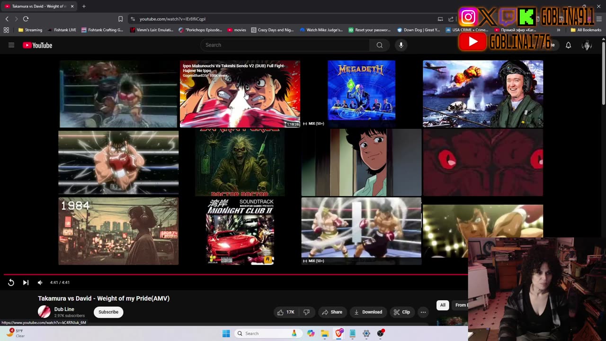Open YouTube notifications bell
This screenshot has width=606, height=341.
pyautogui.click(x=569, y=45)
